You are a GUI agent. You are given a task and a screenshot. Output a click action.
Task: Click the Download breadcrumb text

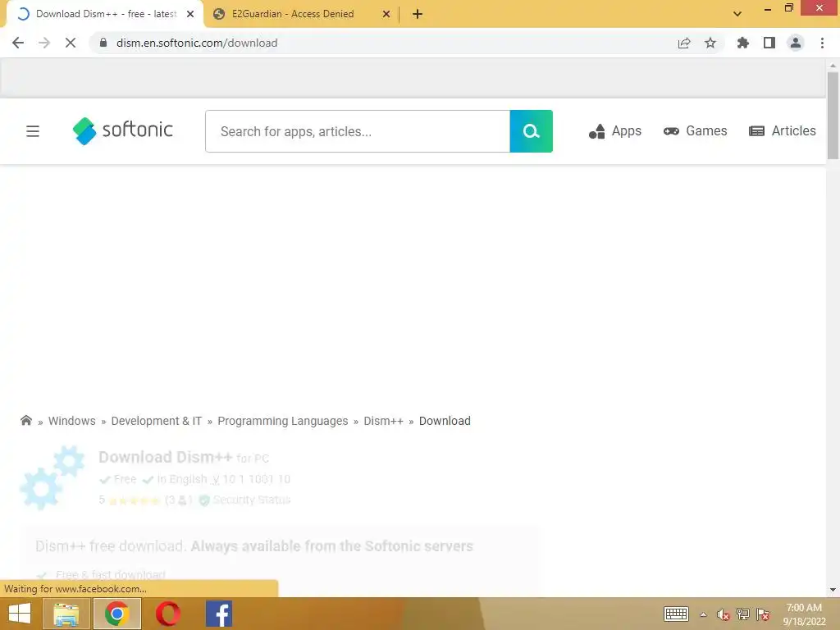pyautogui.click(x=445, y=421)
